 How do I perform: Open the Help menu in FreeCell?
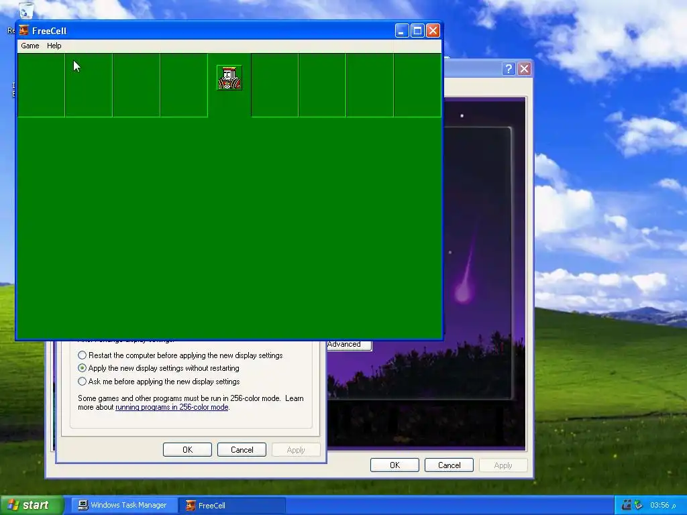(x=54, y=46)
